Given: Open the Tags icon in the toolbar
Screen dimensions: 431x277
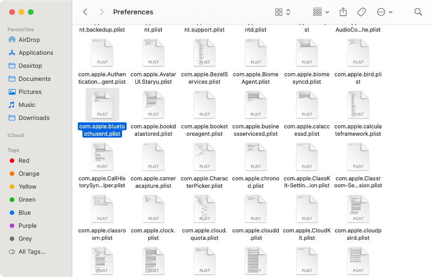Looking at the screenshot, I should (x=361, y=12).
